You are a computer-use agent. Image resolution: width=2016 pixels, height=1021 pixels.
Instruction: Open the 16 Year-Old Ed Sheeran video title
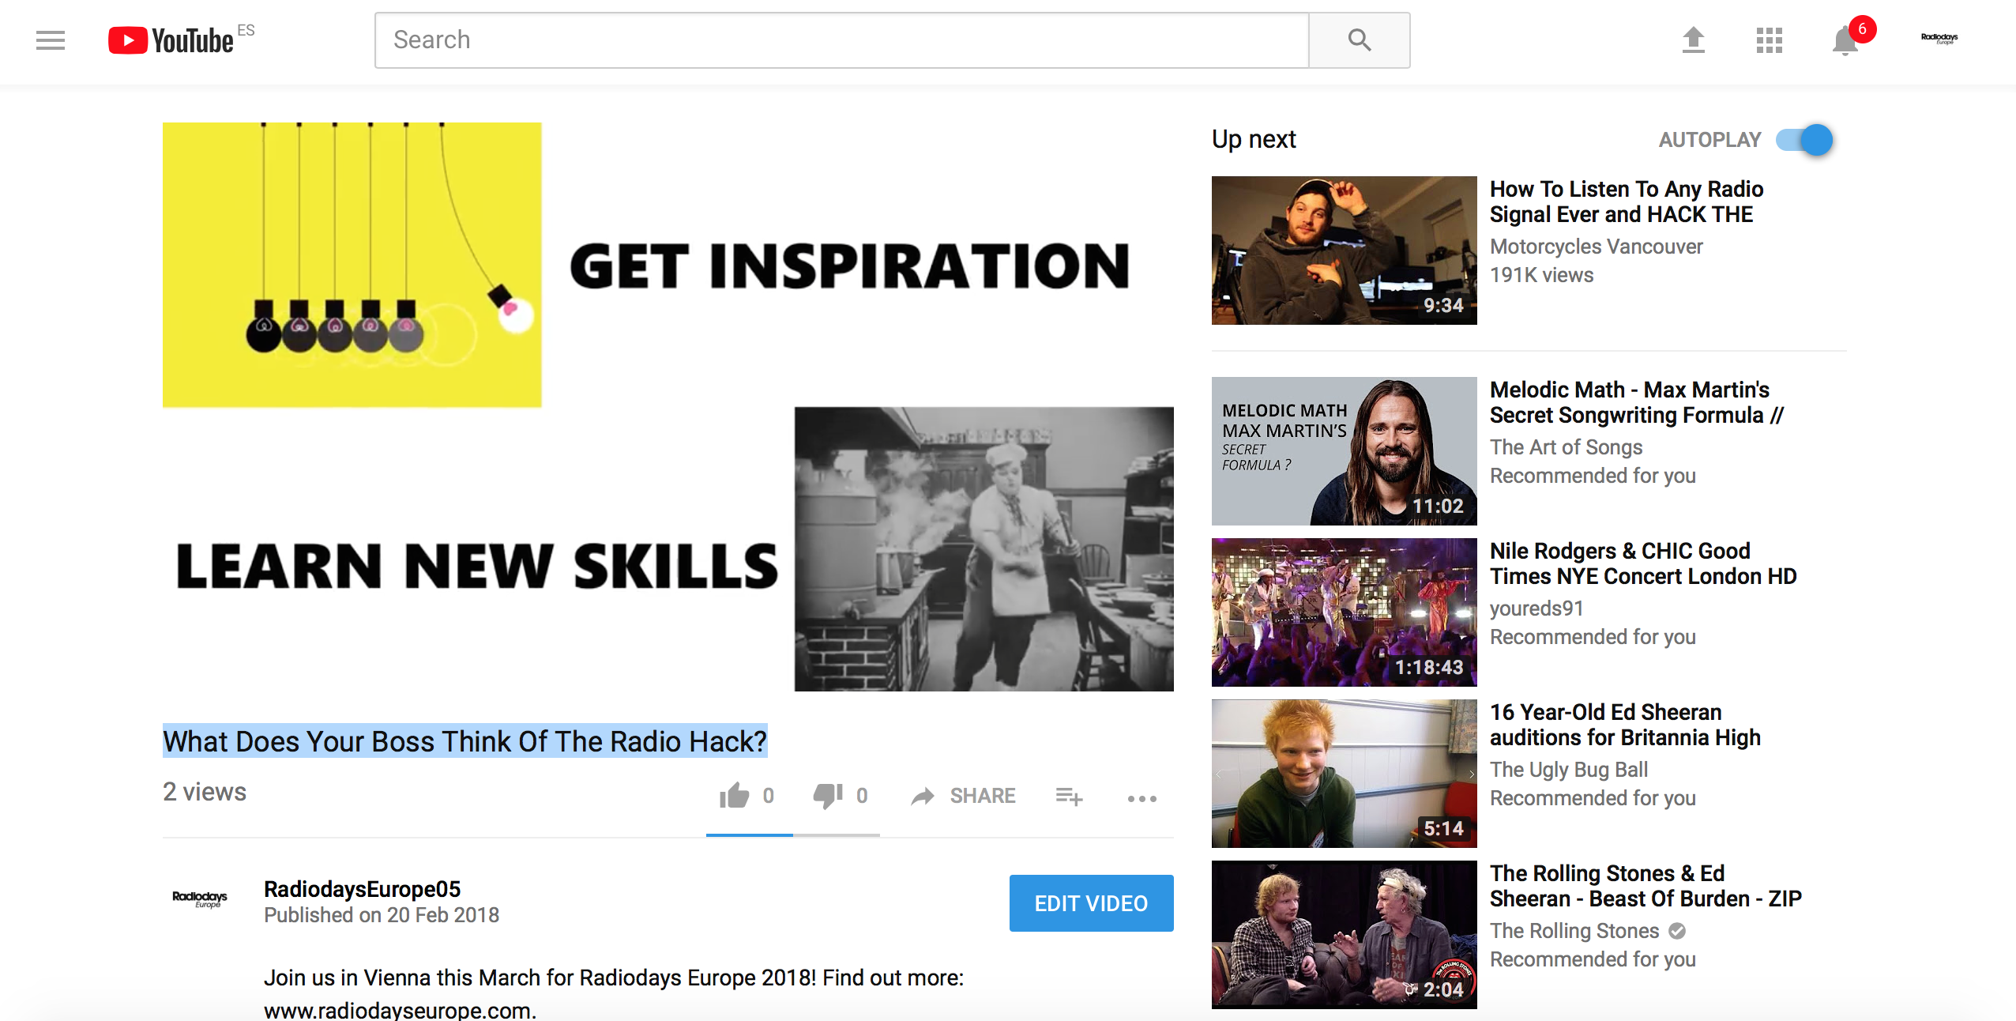click(1625, 725)
